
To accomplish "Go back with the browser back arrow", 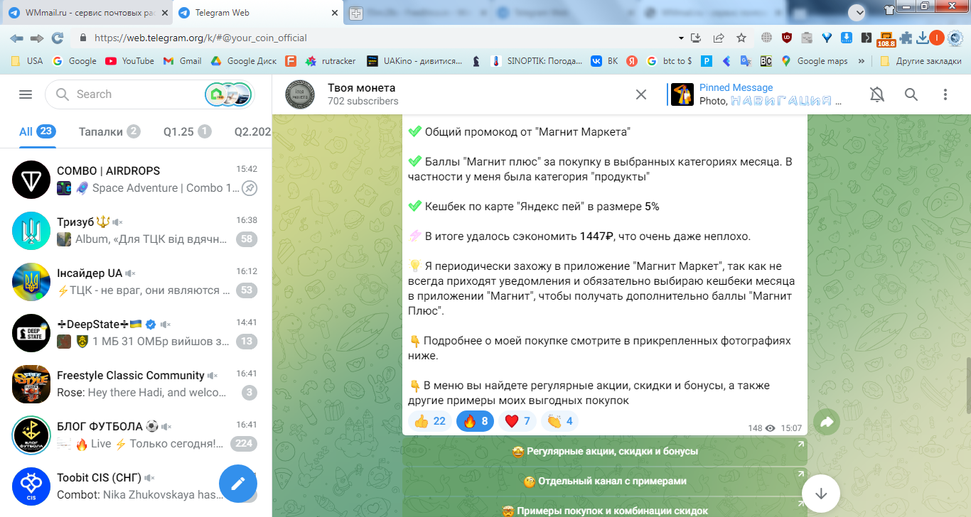I will (x=16, y=38).
